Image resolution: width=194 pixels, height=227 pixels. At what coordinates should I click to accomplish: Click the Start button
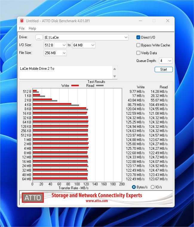point(164,69)
